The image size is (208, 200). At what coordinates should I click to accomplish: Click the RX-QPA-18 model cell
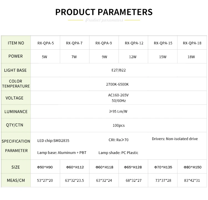coord(192,43)
